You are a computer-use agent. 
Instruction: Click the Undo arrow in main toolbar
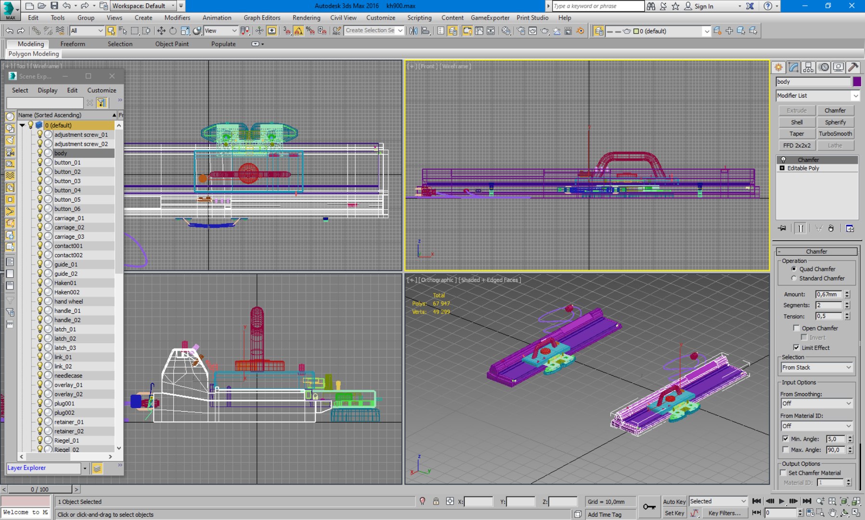(x=10, y=31)
